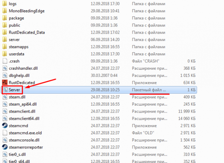Select the file name logs

tap(13, 4)
